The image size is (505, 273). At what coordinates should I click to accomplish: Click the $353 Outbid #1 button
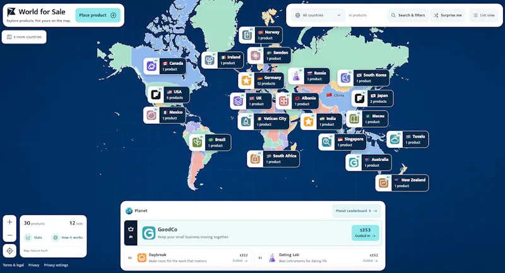point(365,233)
